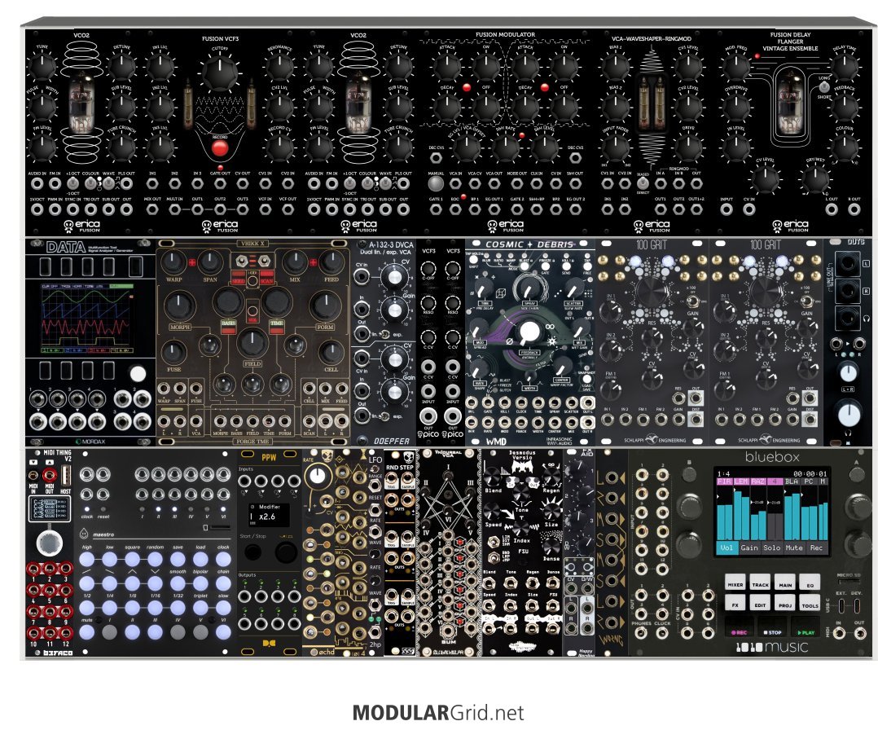Click the Maestro rising ramp shape pad
Screen dimensions: 878x730
[87, 583]
